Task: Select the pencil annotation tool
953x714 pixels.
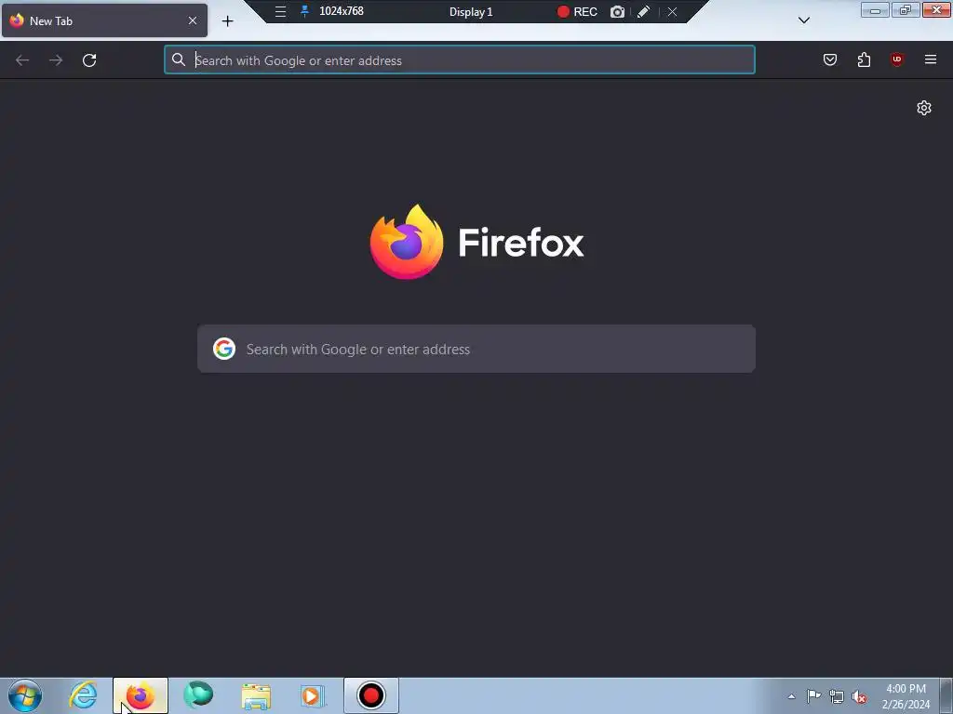Action: 644,11
